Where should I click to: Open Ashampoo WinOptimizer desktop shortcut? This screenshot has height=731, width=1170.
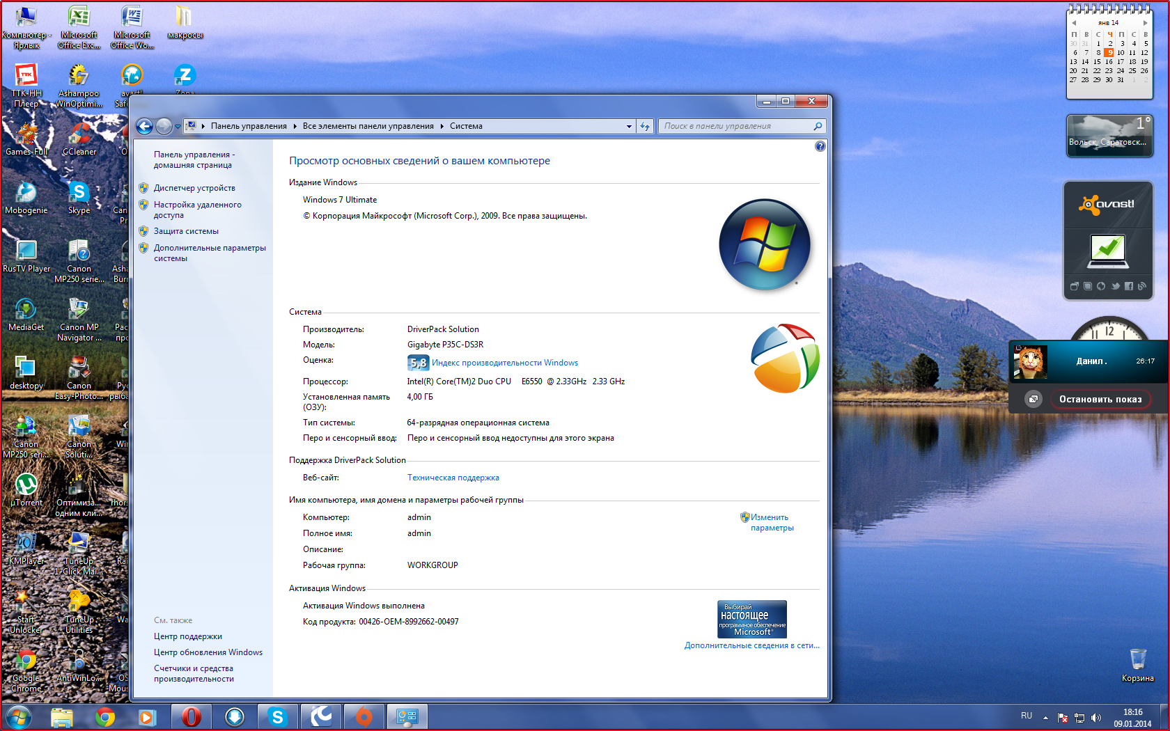[79, 86]
